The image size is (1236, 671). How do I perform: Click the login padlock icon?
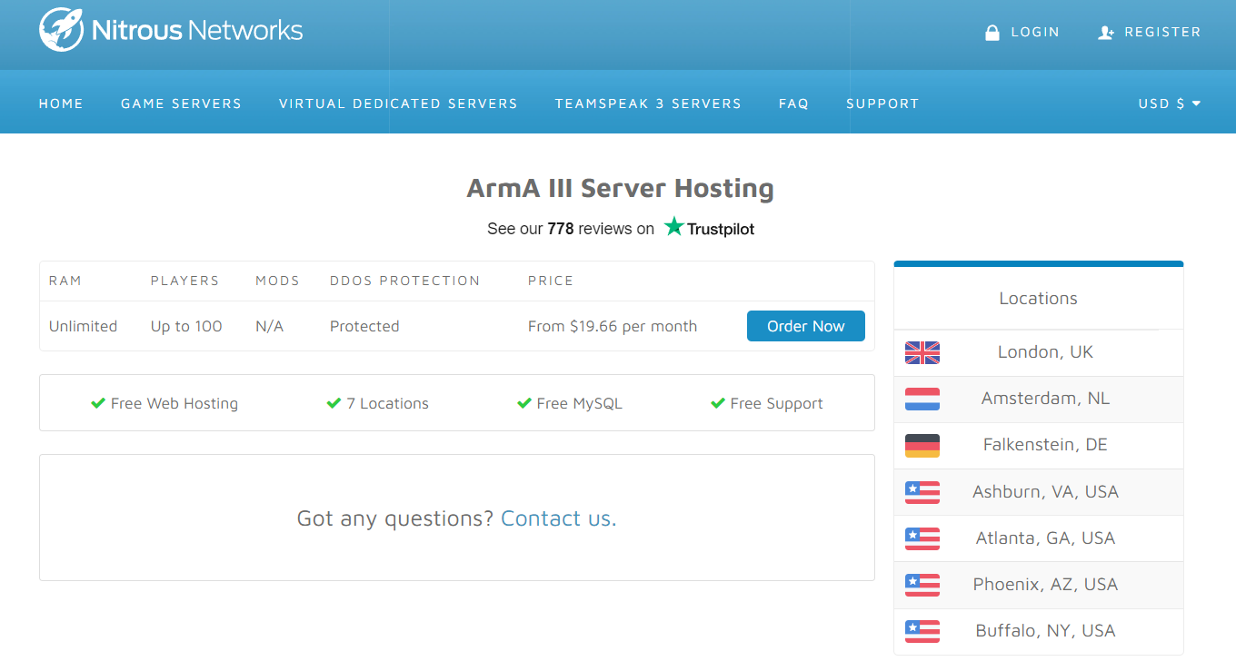[x=992, y=33]
